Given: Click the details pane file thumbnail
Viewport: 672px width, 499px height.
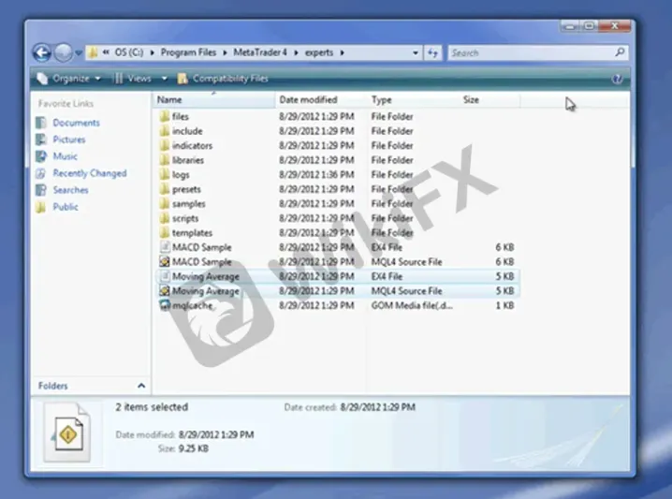Looking at the screenshot, I should click(x=67, y=433).
